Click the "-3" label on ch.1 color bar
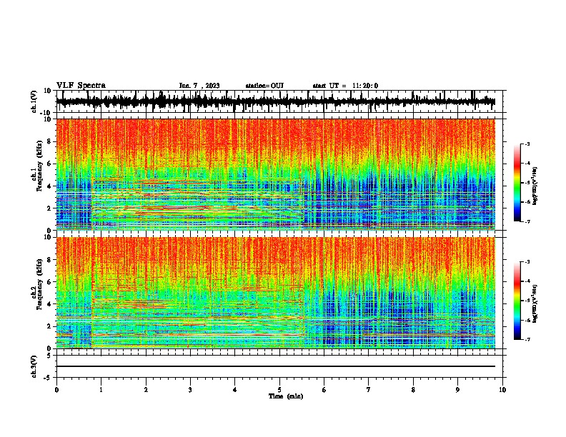 (527, 144)
